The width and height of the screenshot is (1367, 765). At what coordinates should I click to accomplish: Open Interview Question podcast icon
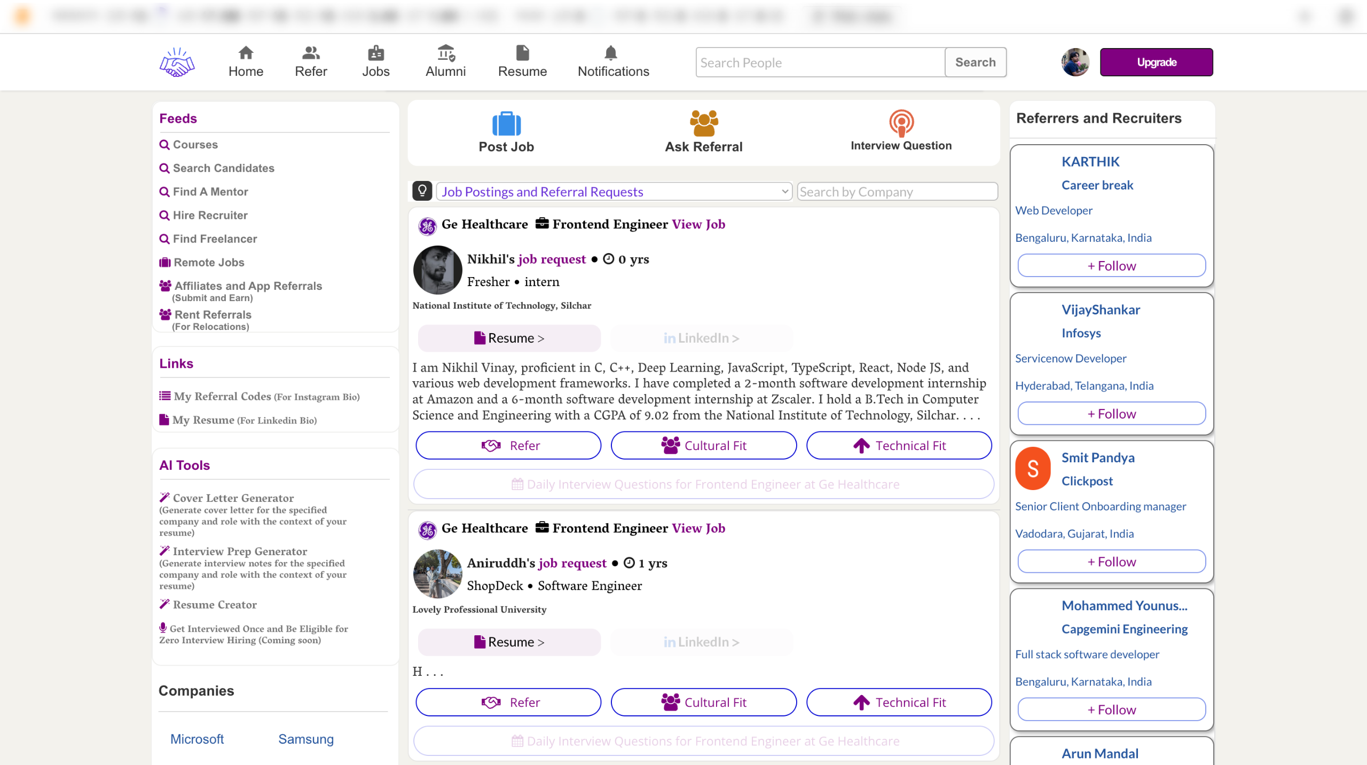tap(901, 123)
